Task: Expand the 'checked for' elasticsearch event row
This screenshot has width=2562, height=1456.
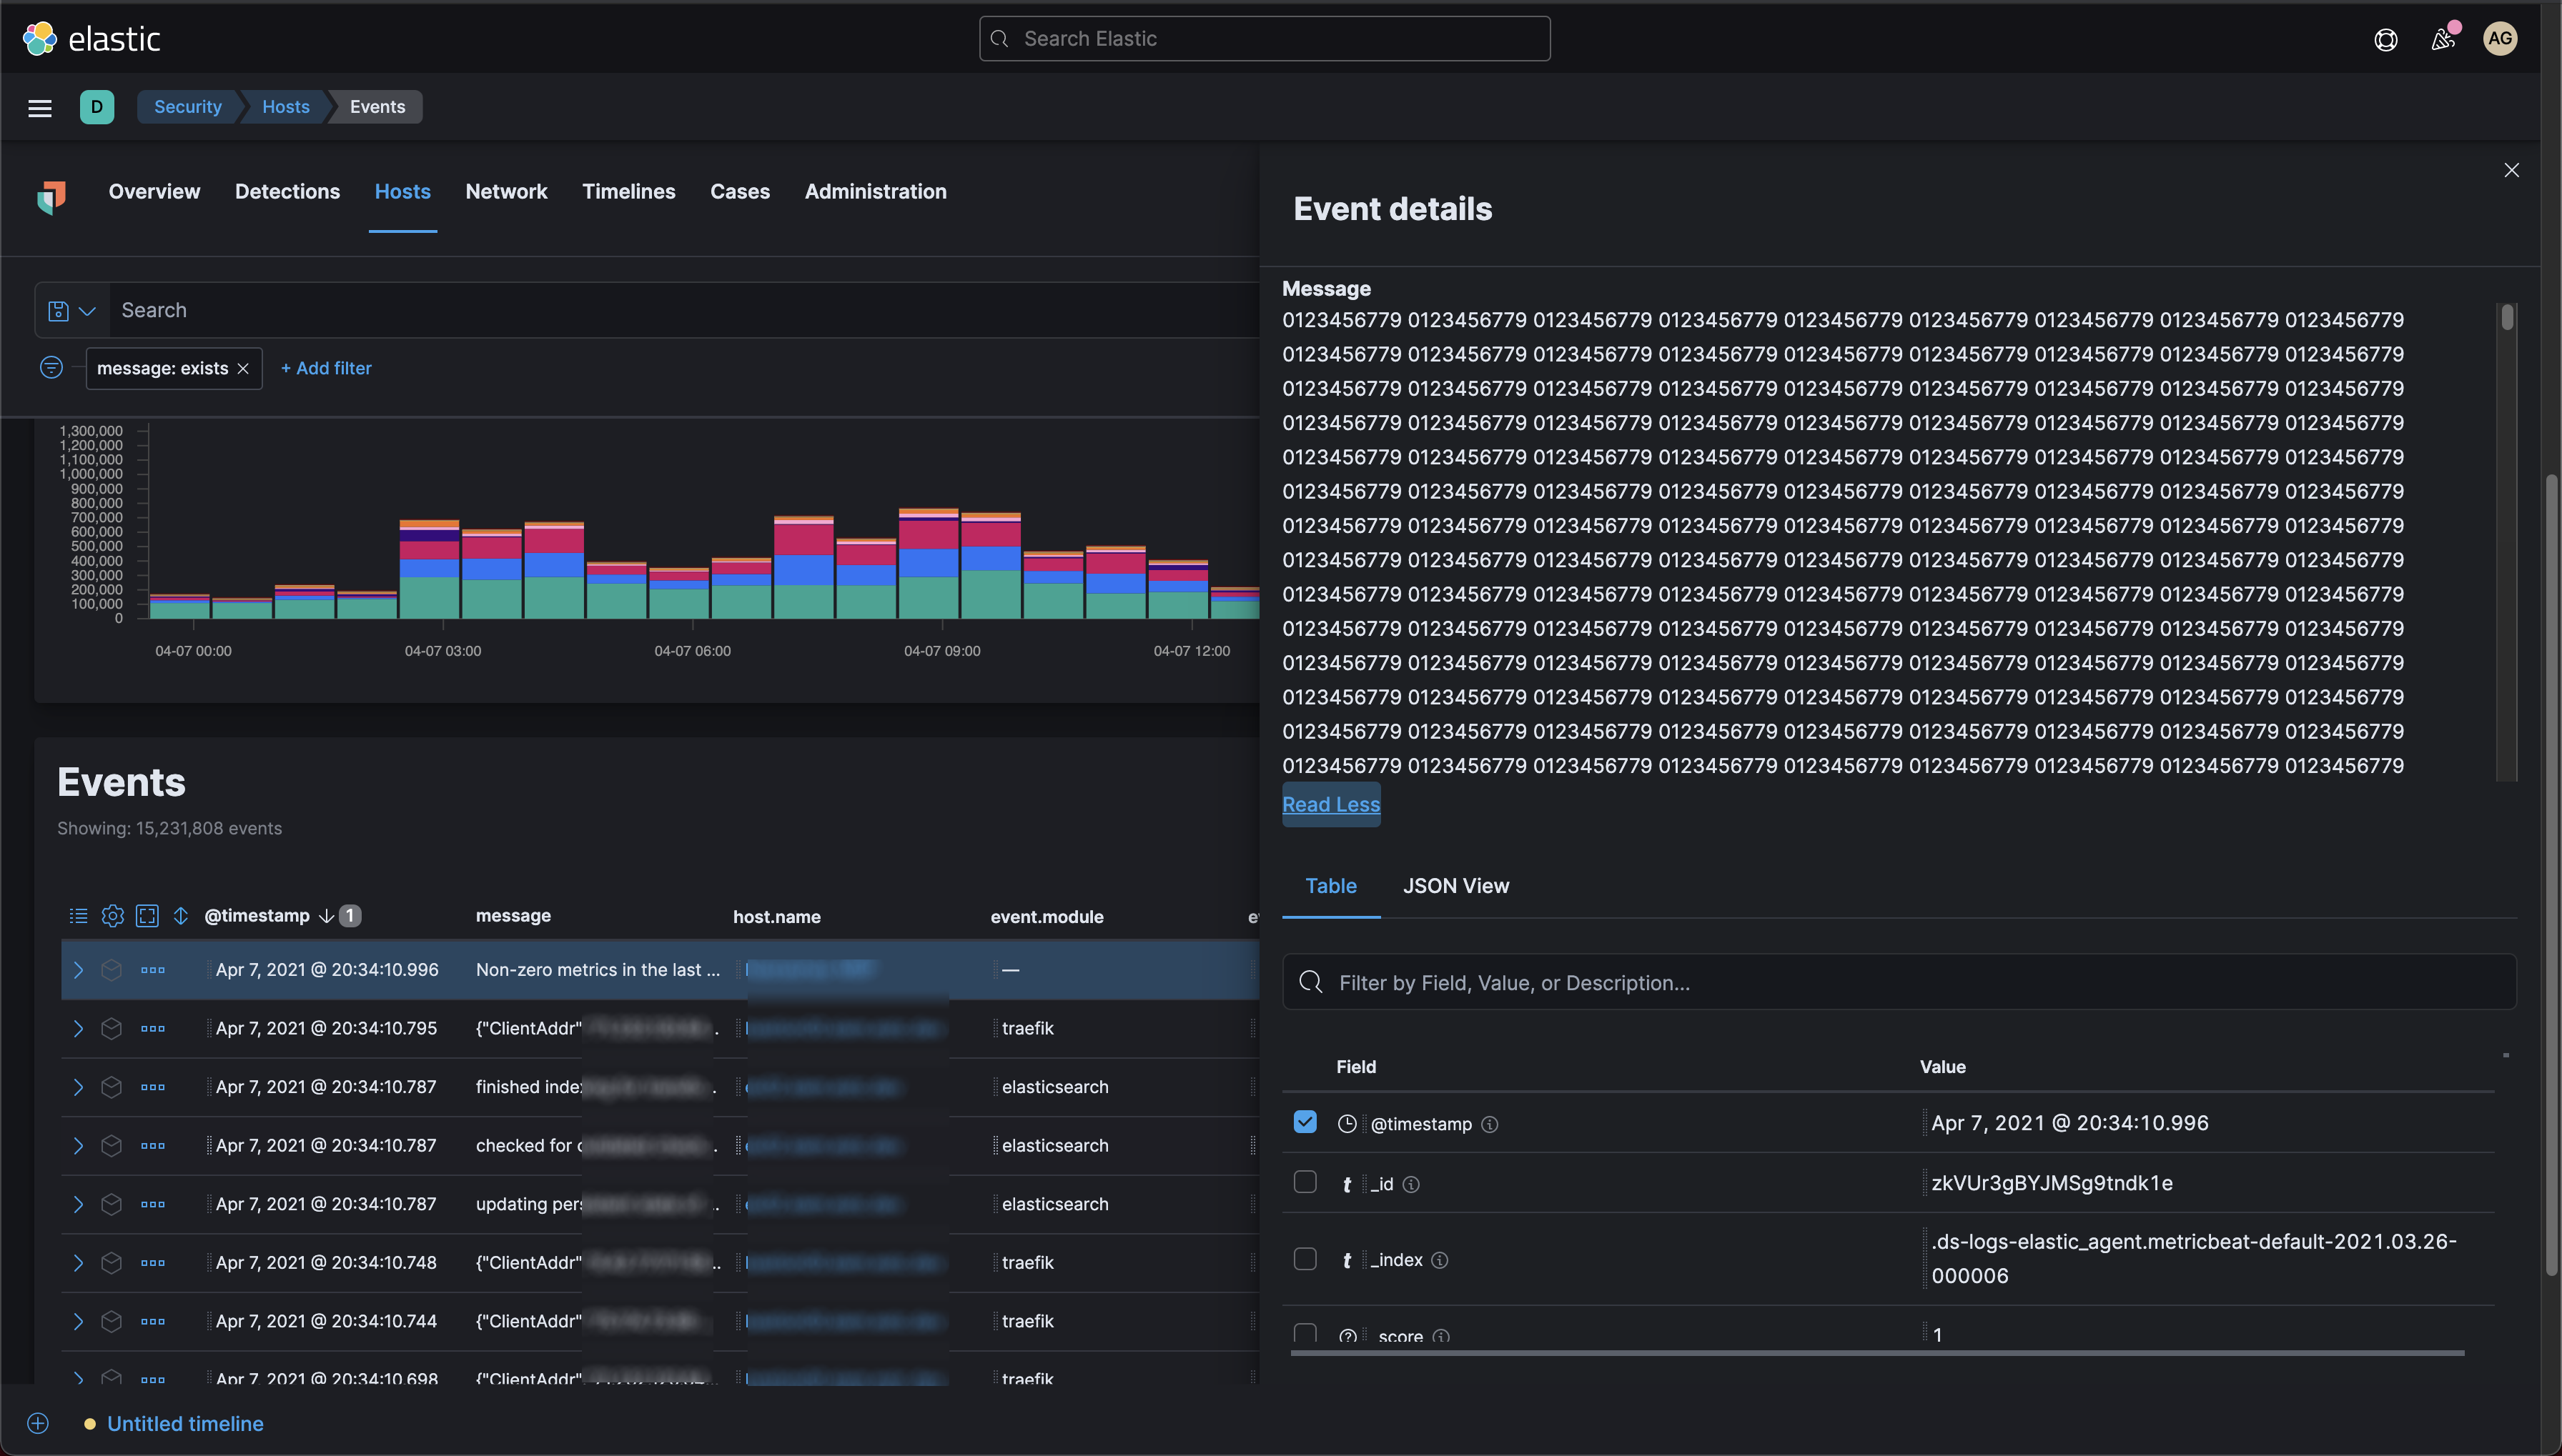Action: [x=78, y=1146]
